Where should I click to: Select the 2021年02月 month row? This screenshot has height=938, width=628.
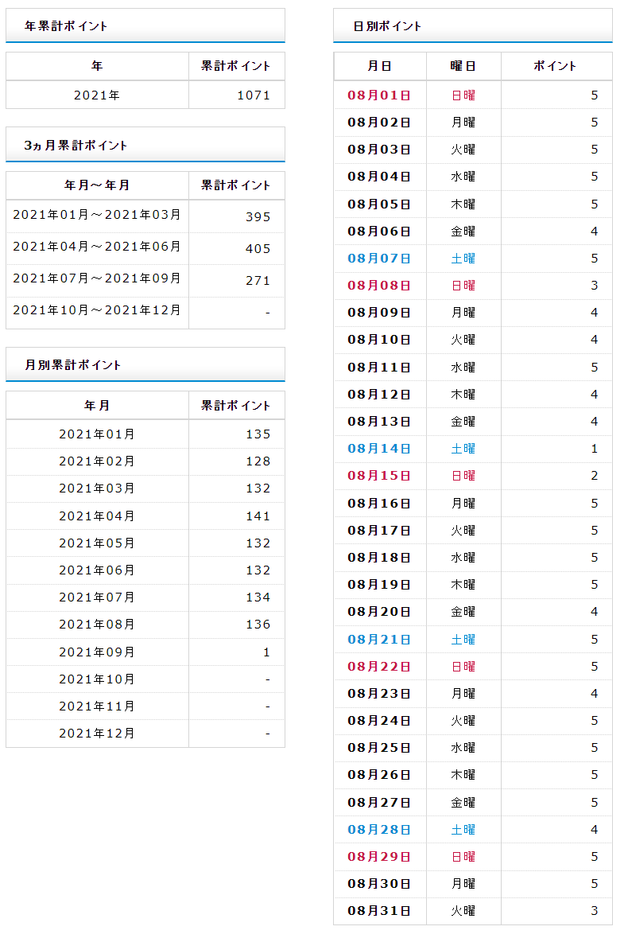[x=145, y=461]
